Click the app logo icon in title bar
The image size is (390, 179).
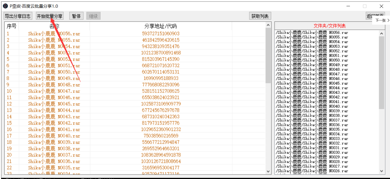[x=5, y=6]
